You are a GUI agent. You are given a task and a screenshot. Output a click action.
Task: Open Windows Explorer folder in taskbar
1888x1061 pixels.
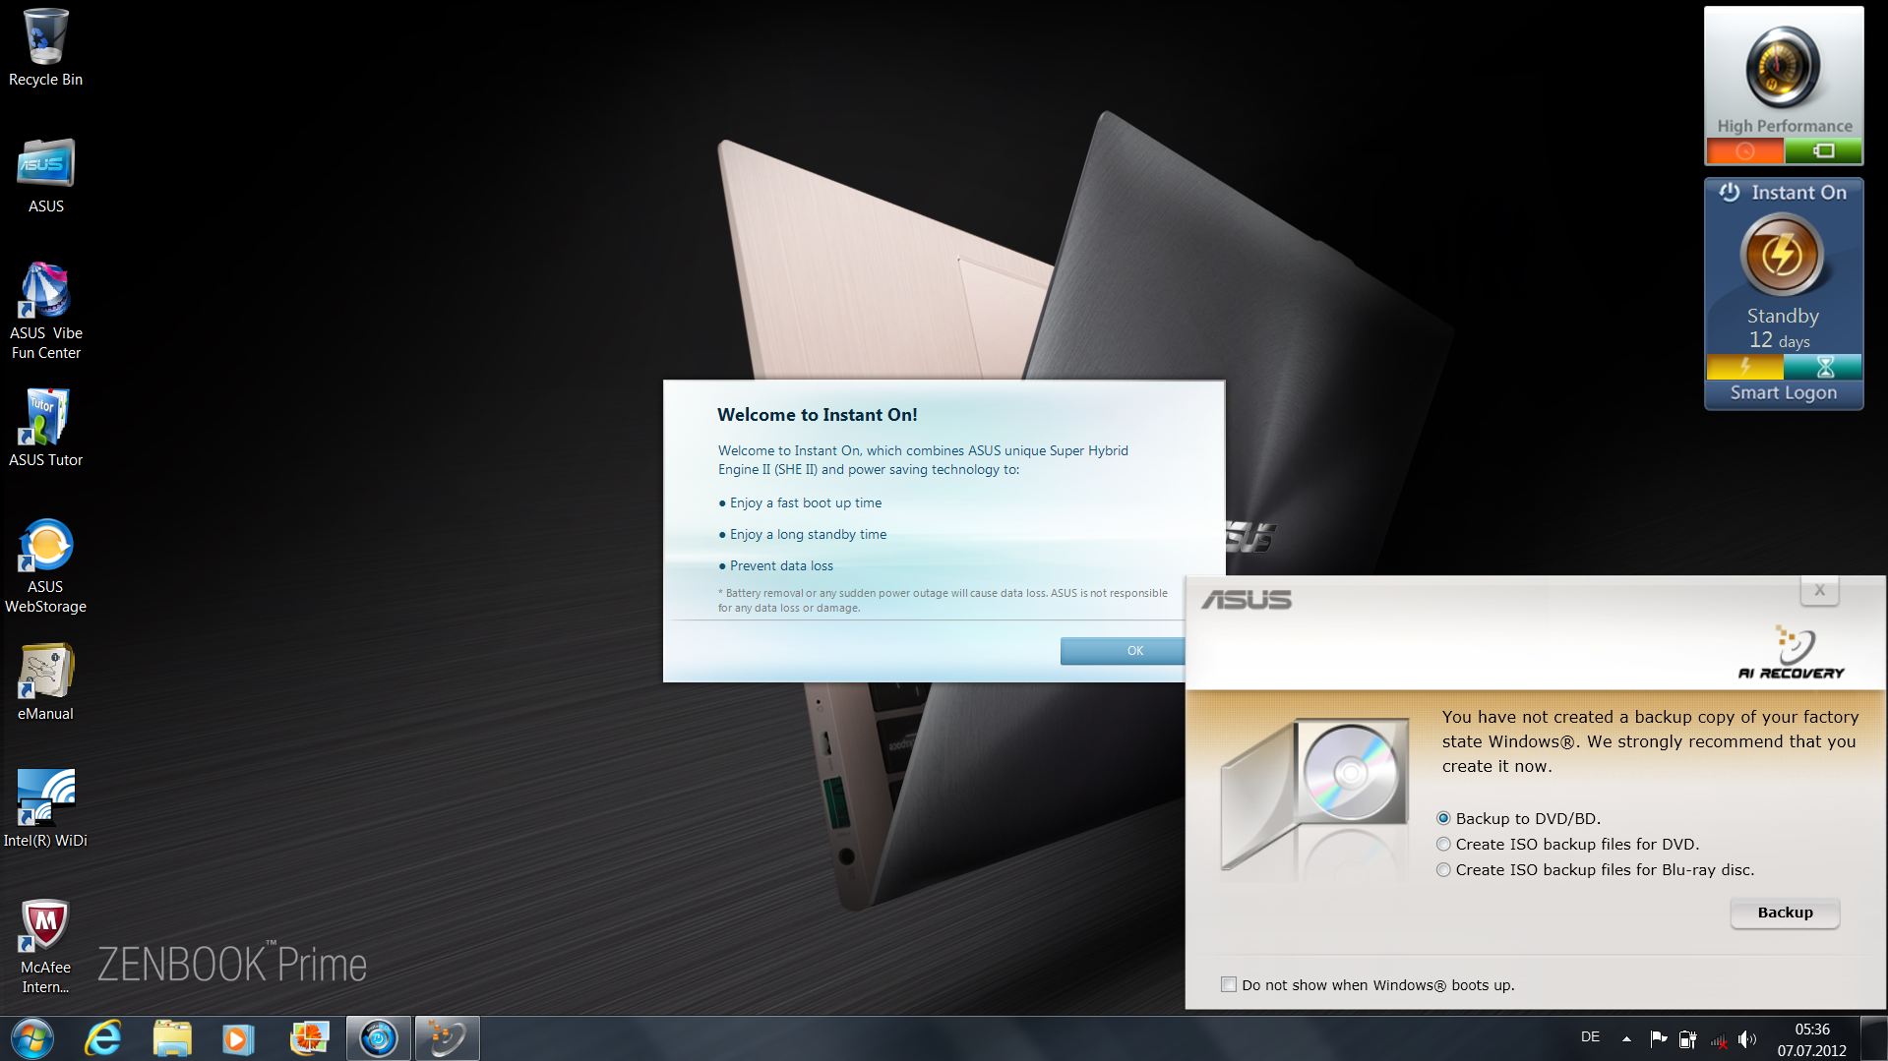pyautogui.click(x=172, y=1038)
